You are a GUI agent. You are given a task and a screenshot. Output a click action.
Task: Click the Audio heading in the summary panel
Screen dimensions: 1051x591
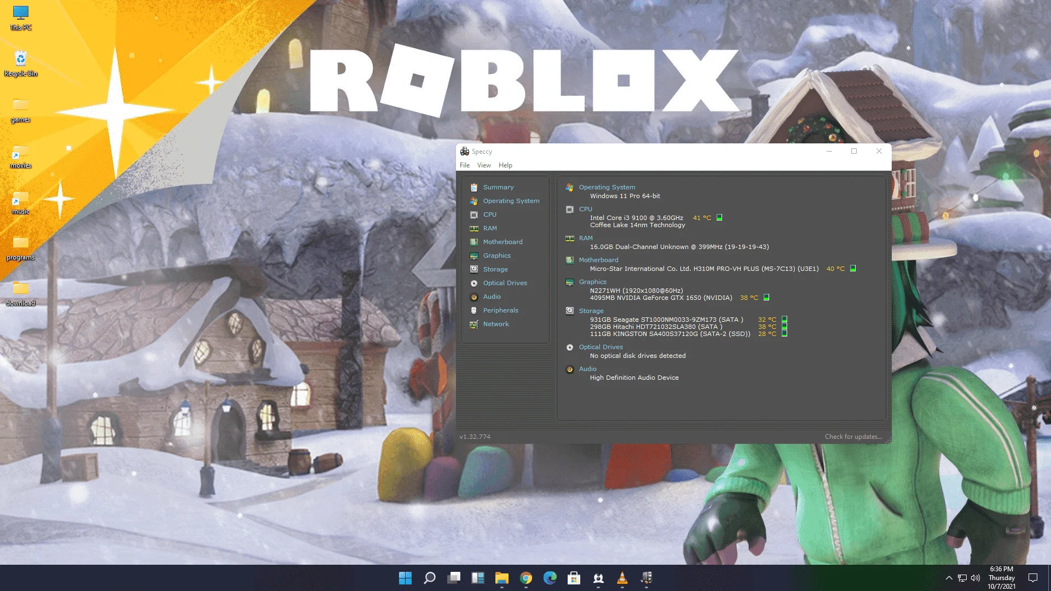588,369
